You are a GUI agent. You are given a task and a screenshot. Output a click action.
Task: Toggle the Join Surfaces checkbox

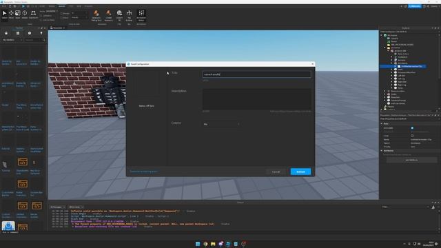pyautogui.click(x=41, y=20)
